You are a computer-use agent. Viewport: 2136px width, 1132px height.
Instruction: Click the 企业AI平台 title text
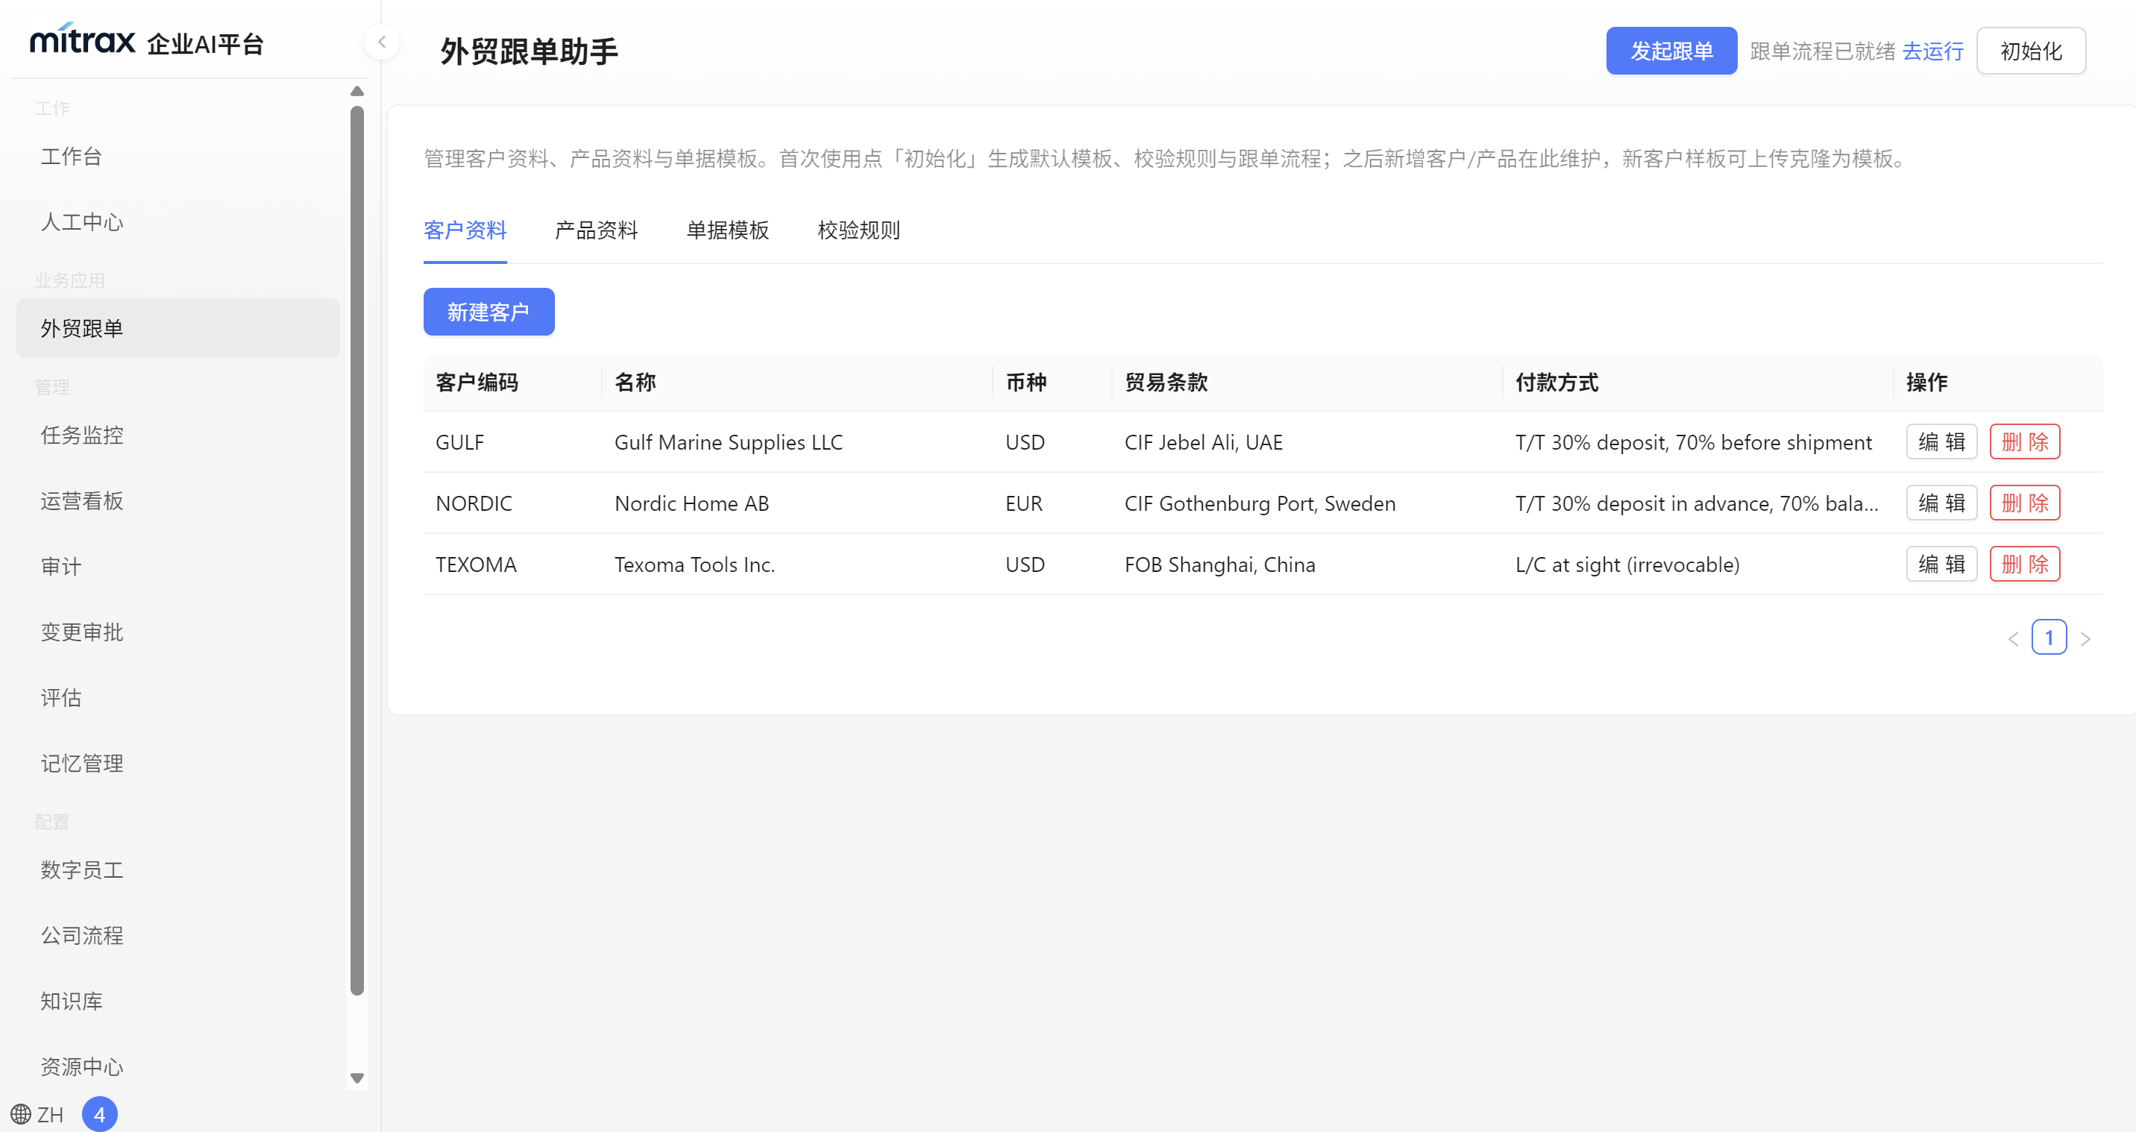(205, 44)
